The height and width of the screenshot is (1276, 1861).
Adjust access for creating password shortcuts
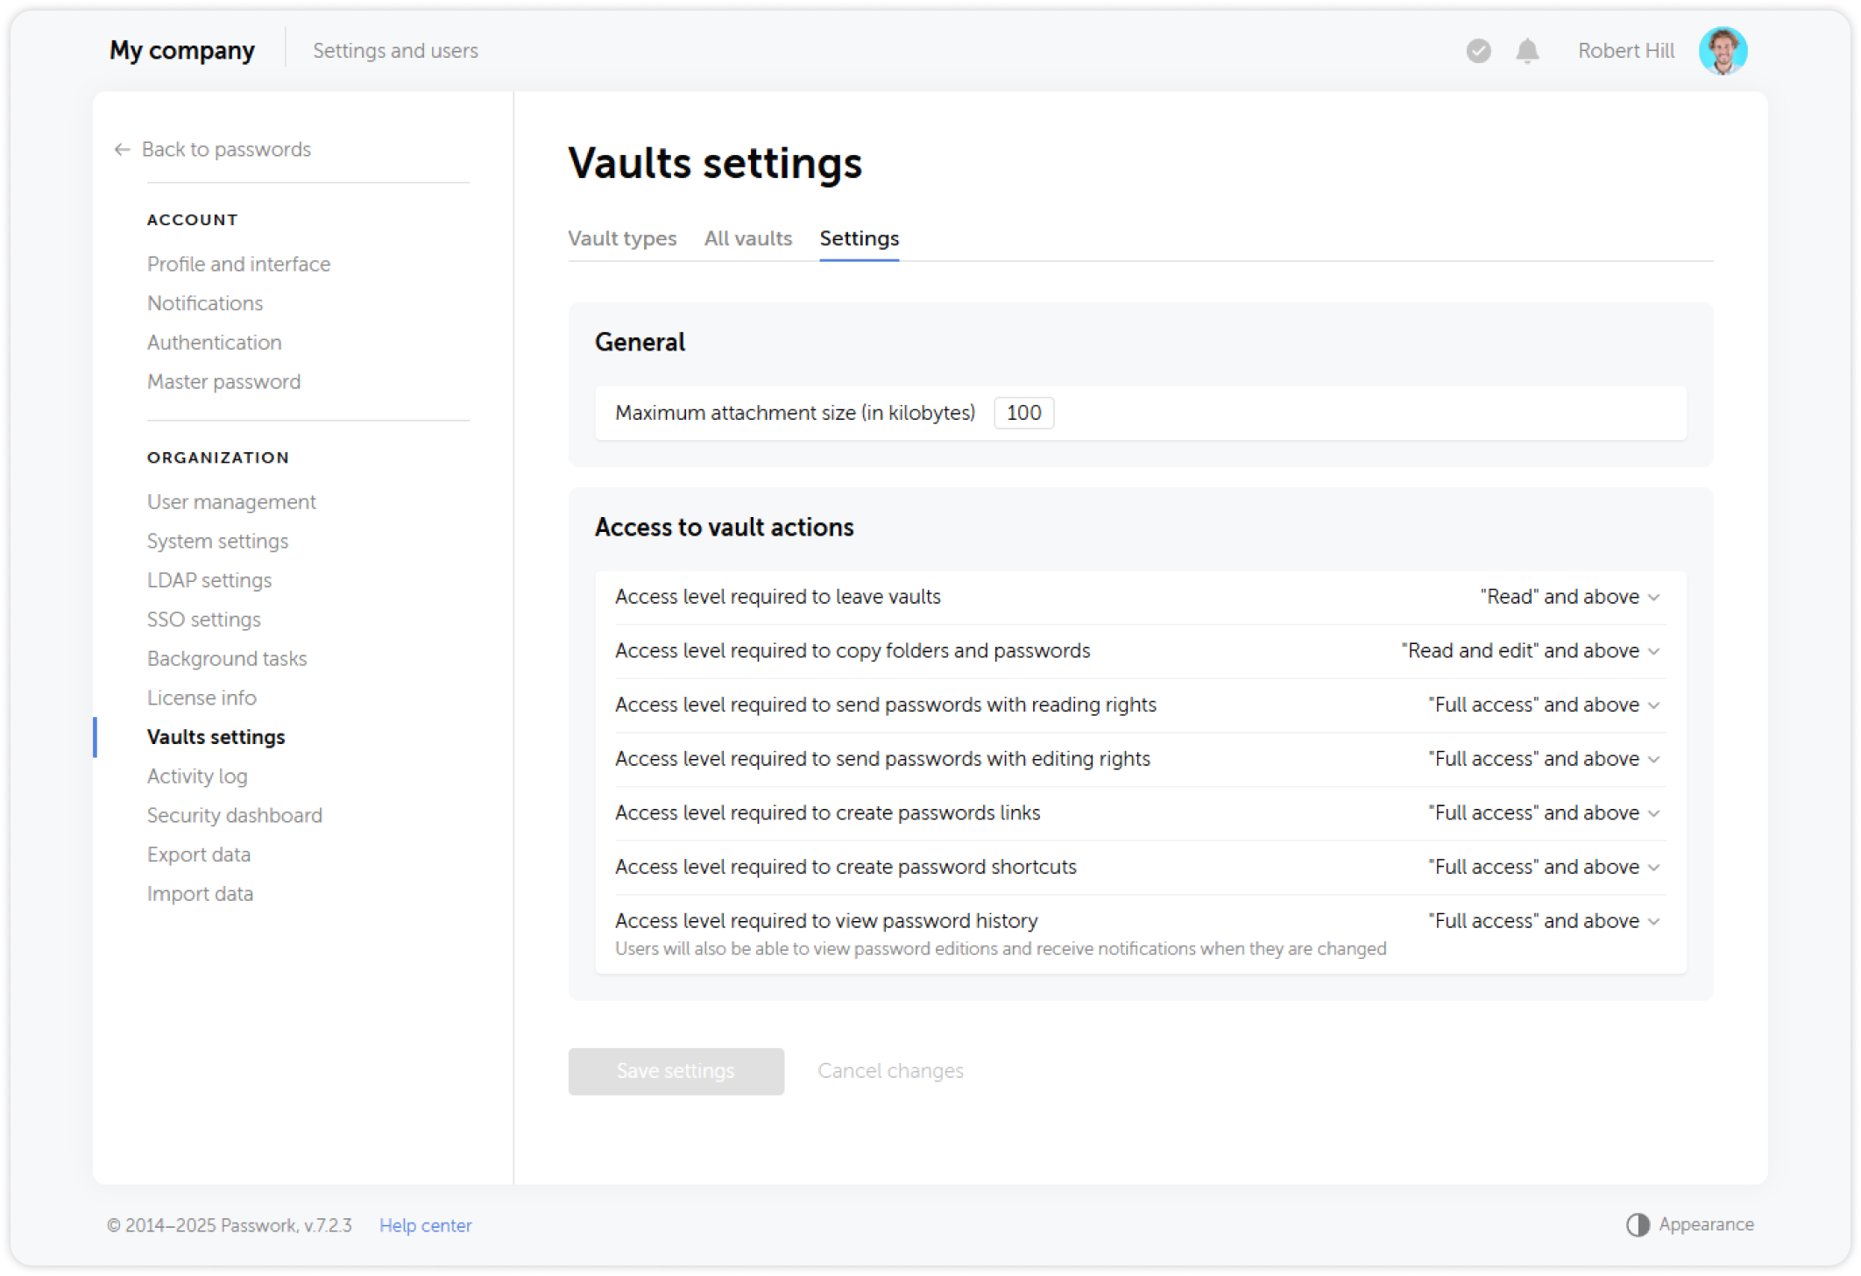[x=1543, y=866]
